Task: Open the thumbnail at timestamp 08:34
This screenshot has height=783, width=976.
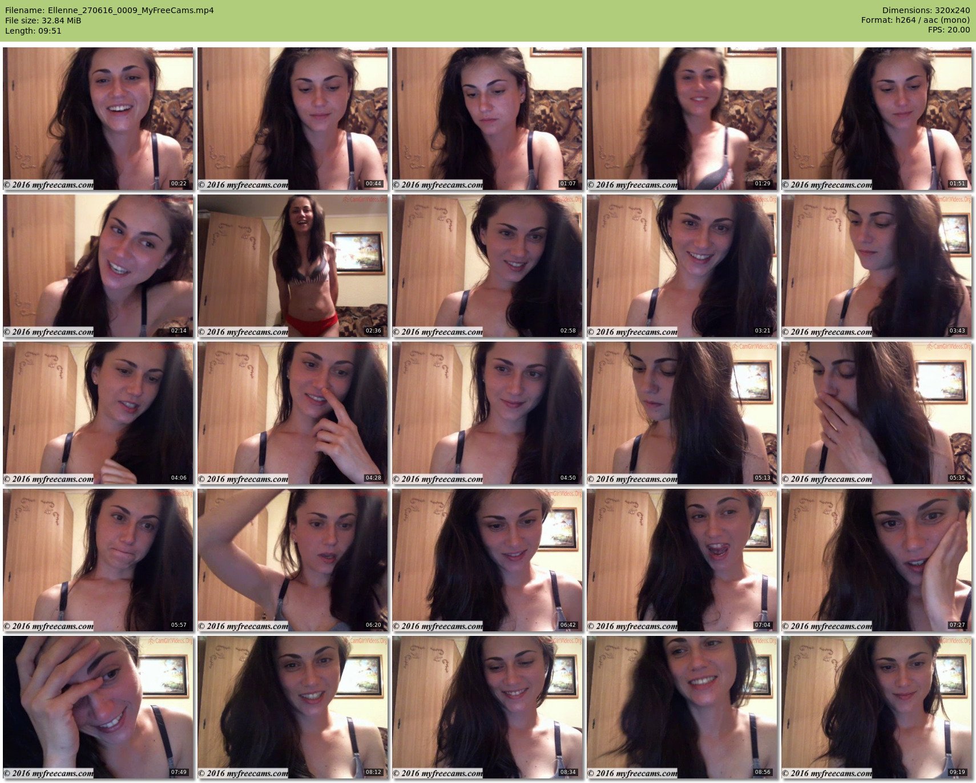Action: pyautogui.click(x=487, y=707)
